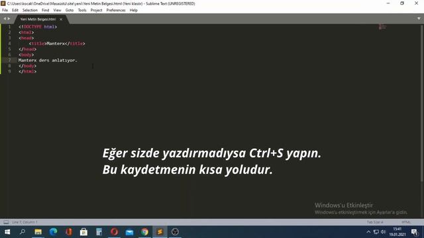Open the Preferences menu
424x238 pixels.
click(x=116, y=11)
